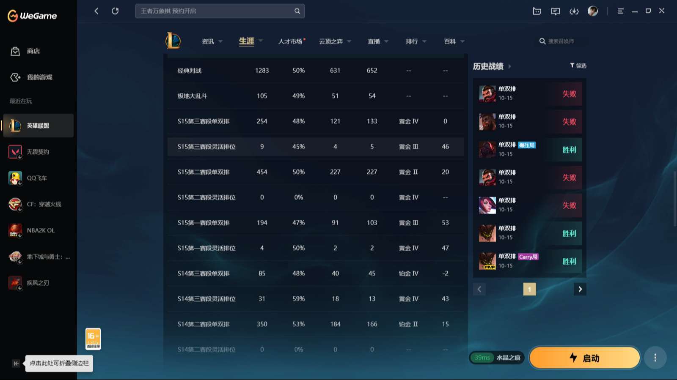Go back with the left arrow icon

coord(96,11)
